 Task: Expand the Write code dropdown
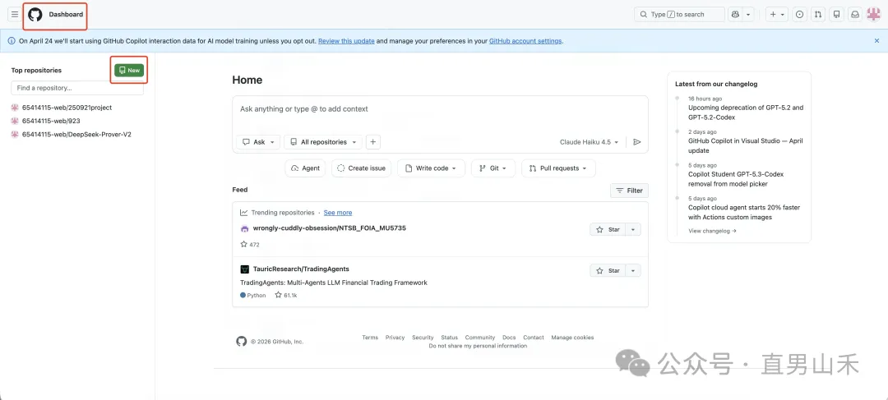pyautogui.click(x=431, y=168)
